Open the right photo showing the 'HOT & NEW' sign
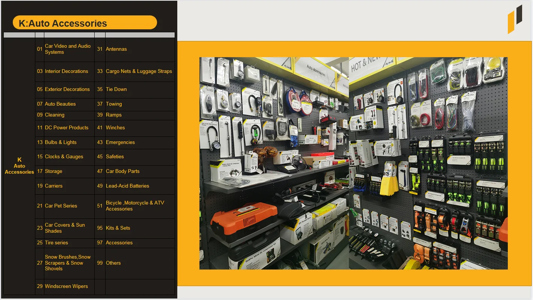Viewport: 533px width, 300px height. [x=428, y=163]
